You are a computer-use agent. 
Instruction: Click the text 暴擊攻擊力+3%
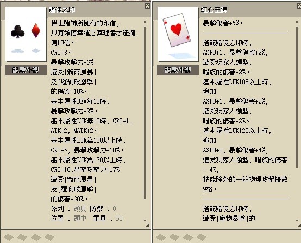pos(72,62)
